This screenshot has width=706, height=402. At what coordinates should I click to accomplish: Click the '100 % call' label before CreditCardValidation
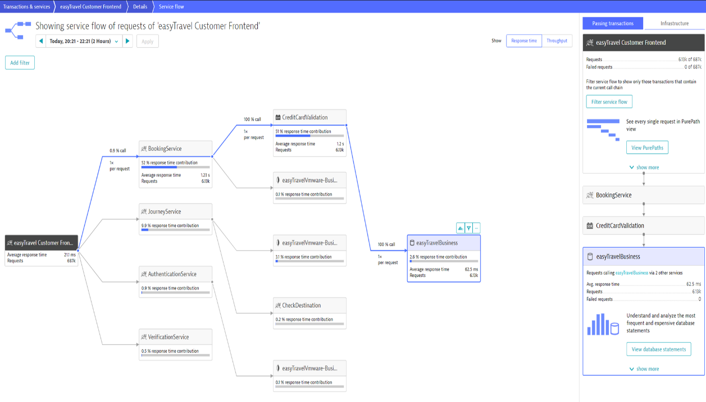pos(252,119)
